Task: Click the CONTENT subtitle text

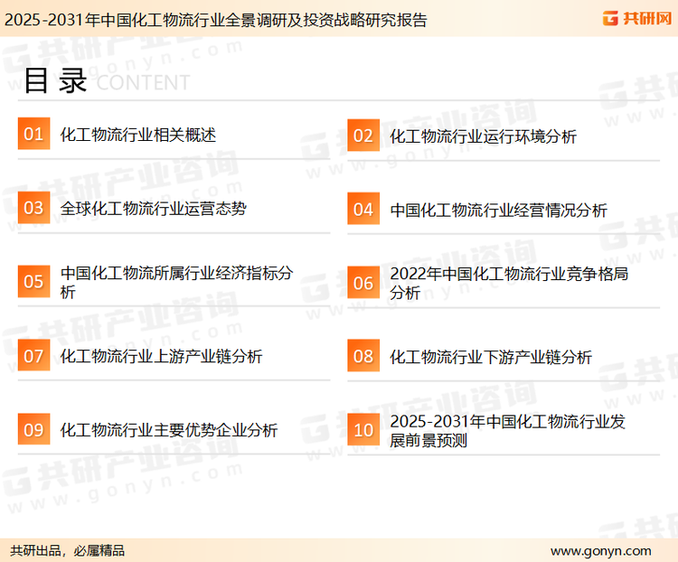Action: coord(143,82)
